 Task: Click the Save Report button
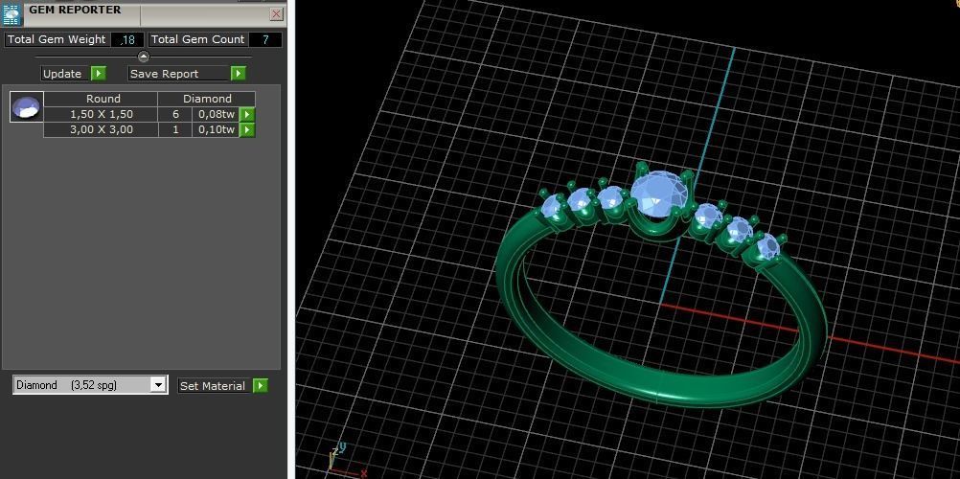179,74
